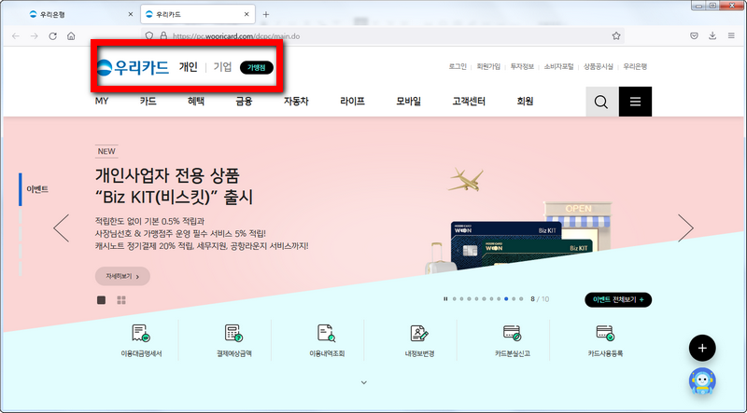This screenshot has width=747, height=413.
Task: Open the Firefox application menu
Action: click(x=731, y=36)
